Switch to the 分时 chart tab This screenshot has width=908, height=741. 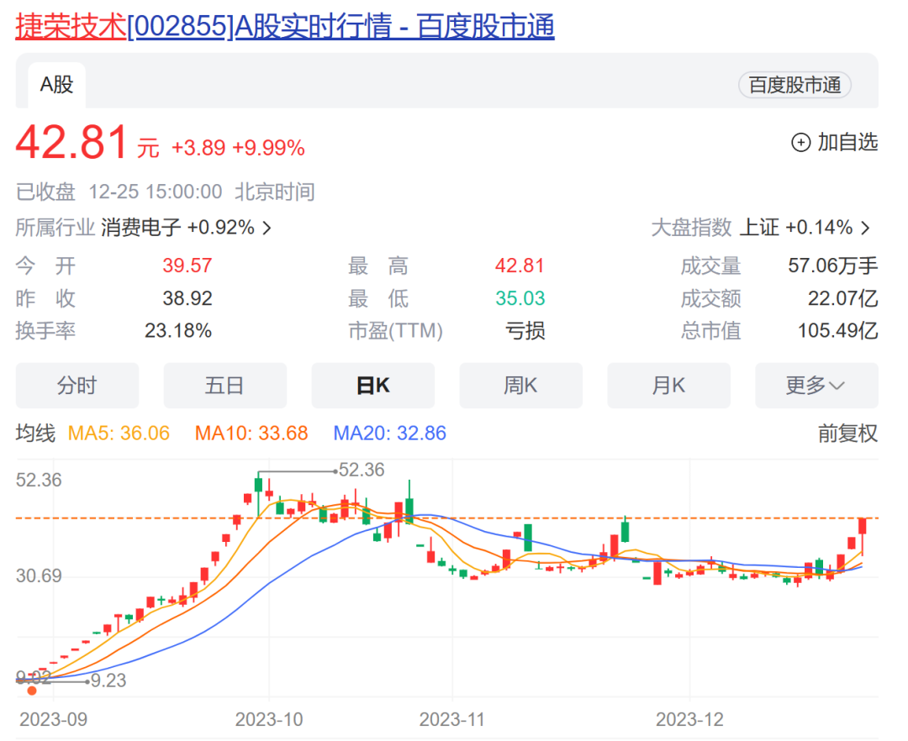click(77, 386)
